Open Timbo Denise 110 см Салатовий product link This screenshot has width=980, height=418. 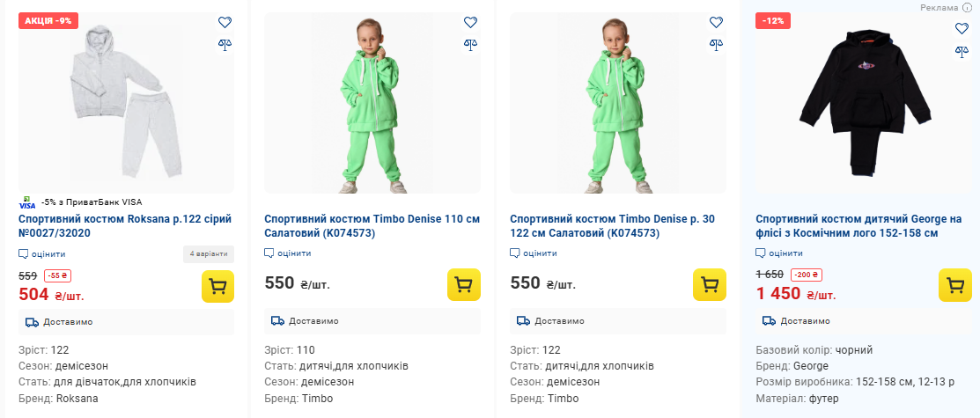[x=372, y=226]
